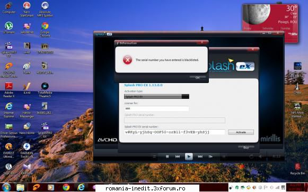
Task: Click the volume speaker in system tray
Action: [254, 188]
